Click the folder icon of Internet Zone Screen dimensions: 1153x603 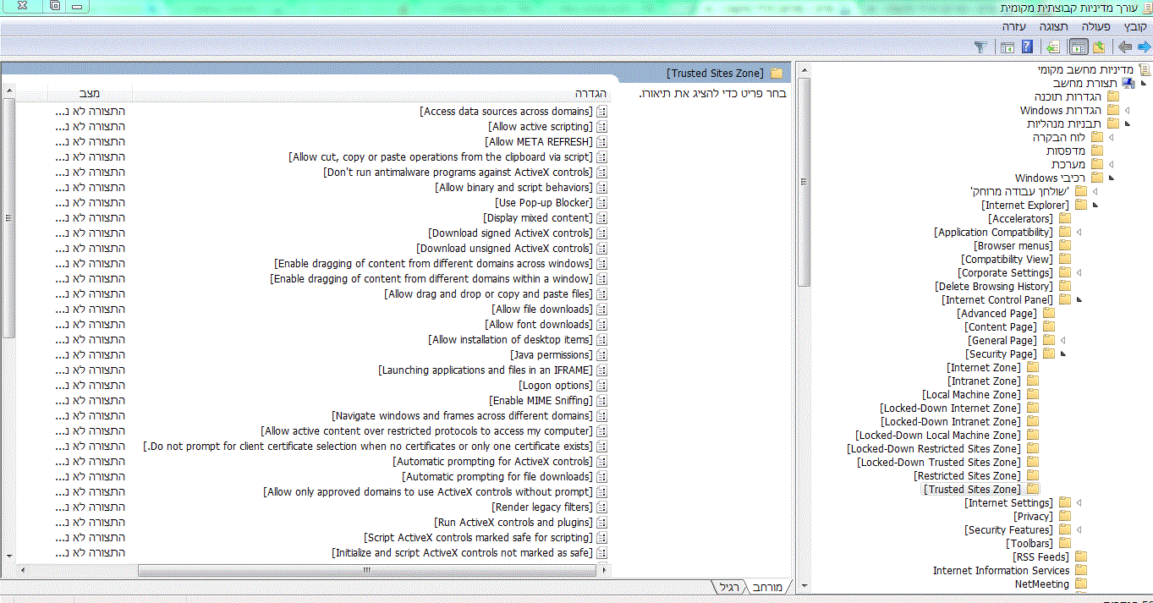coord(1033,368)
